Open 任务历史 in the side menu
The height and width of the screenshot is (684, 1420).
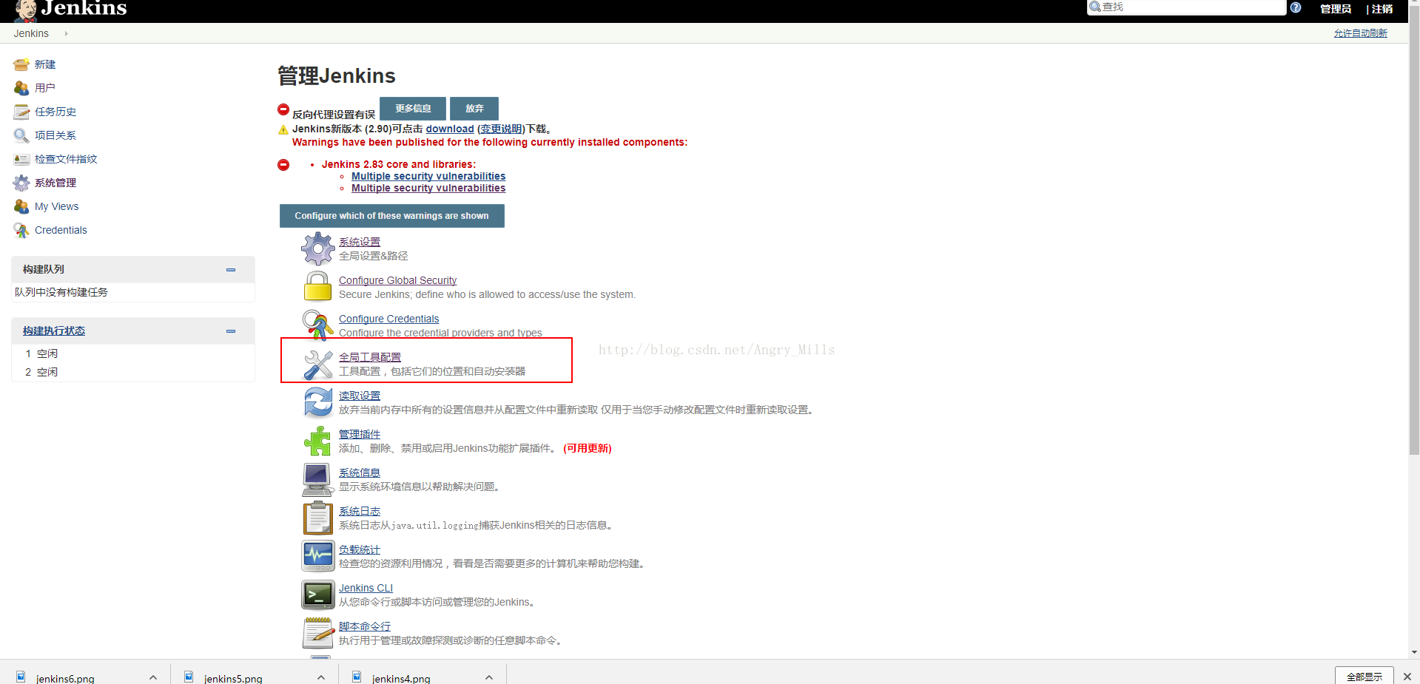[55, 112]
